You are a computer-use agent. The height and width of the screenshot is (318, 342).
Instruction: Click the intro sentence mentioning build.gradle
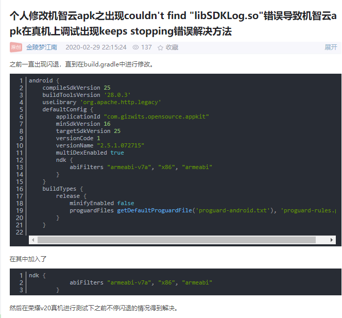[81, 64]
